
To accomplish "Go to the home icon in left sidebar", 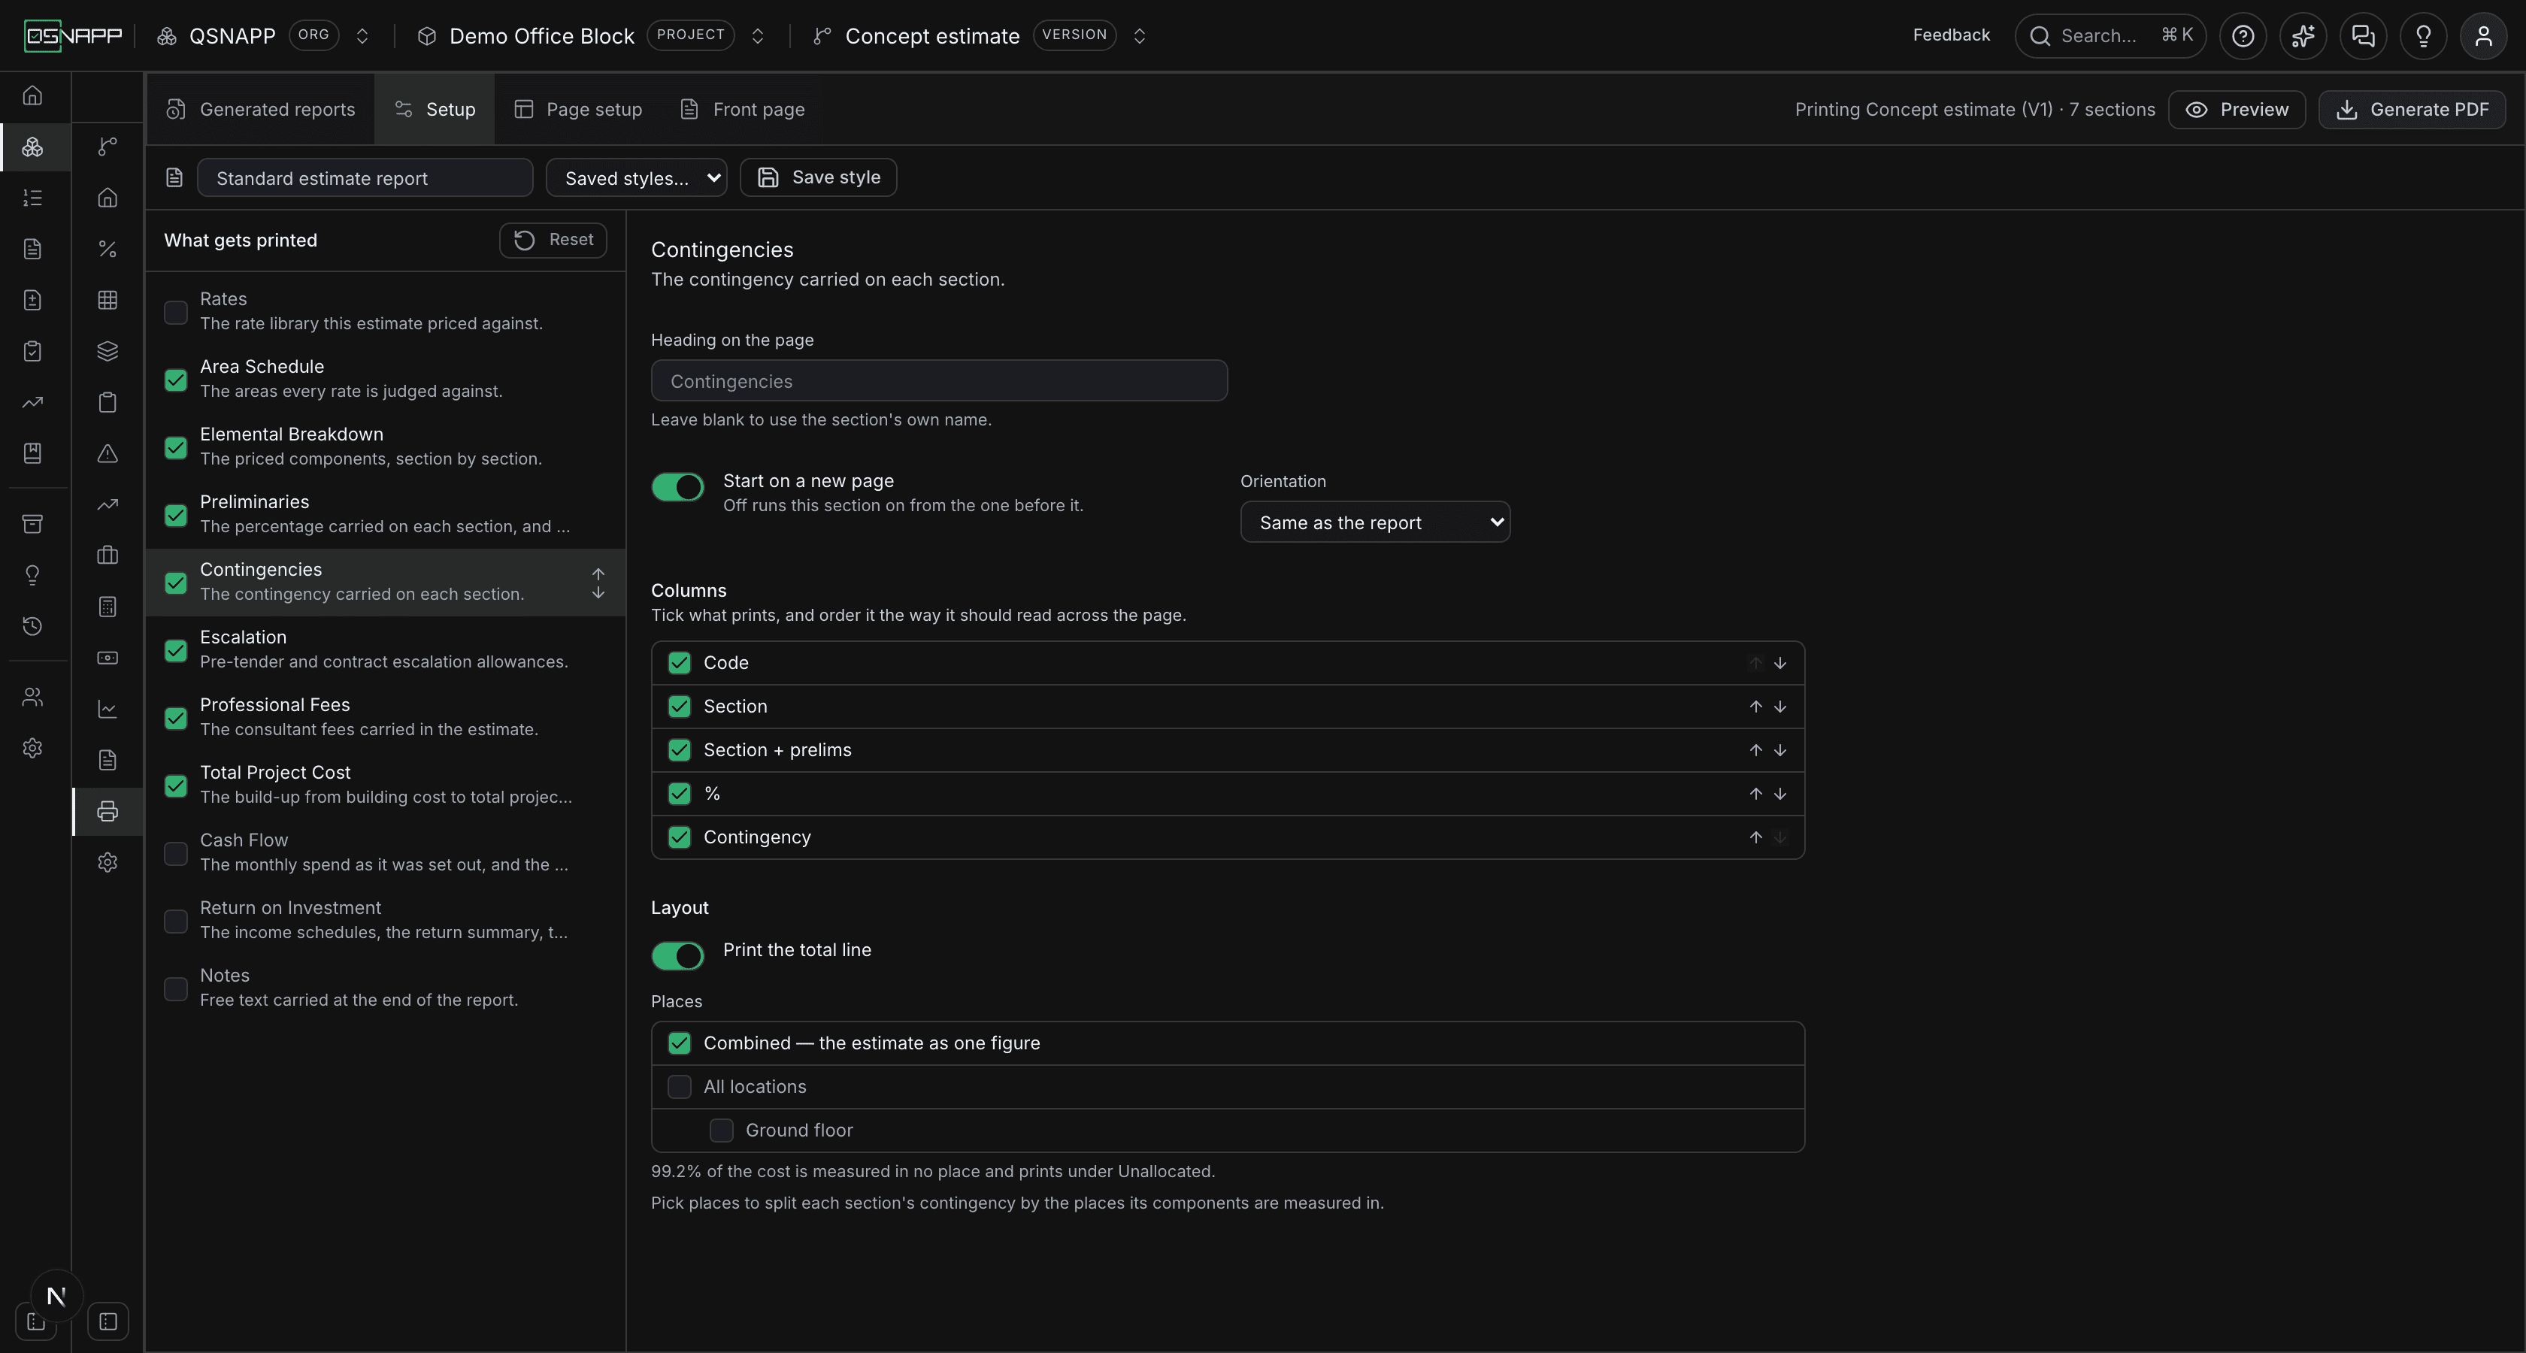I will click(32, 96).
